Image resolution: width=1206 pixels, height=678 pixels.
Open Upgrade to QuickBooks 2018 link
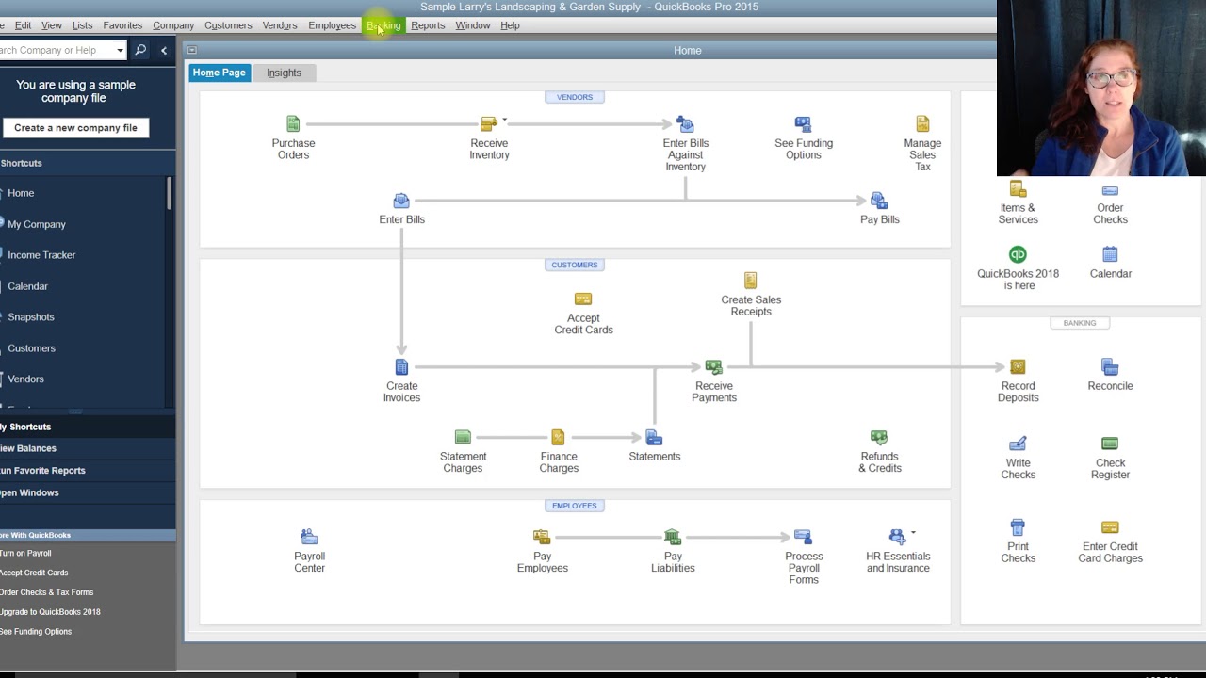[x=50, y=612]
